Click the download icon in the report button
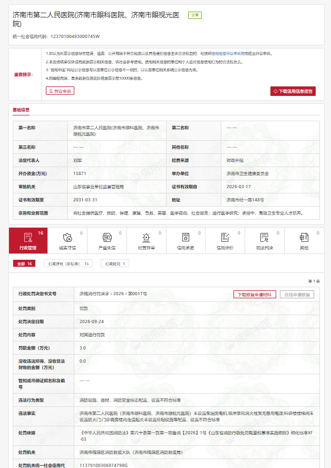Image resolution: width=331 pixels, height=468 pixels. 276,91
